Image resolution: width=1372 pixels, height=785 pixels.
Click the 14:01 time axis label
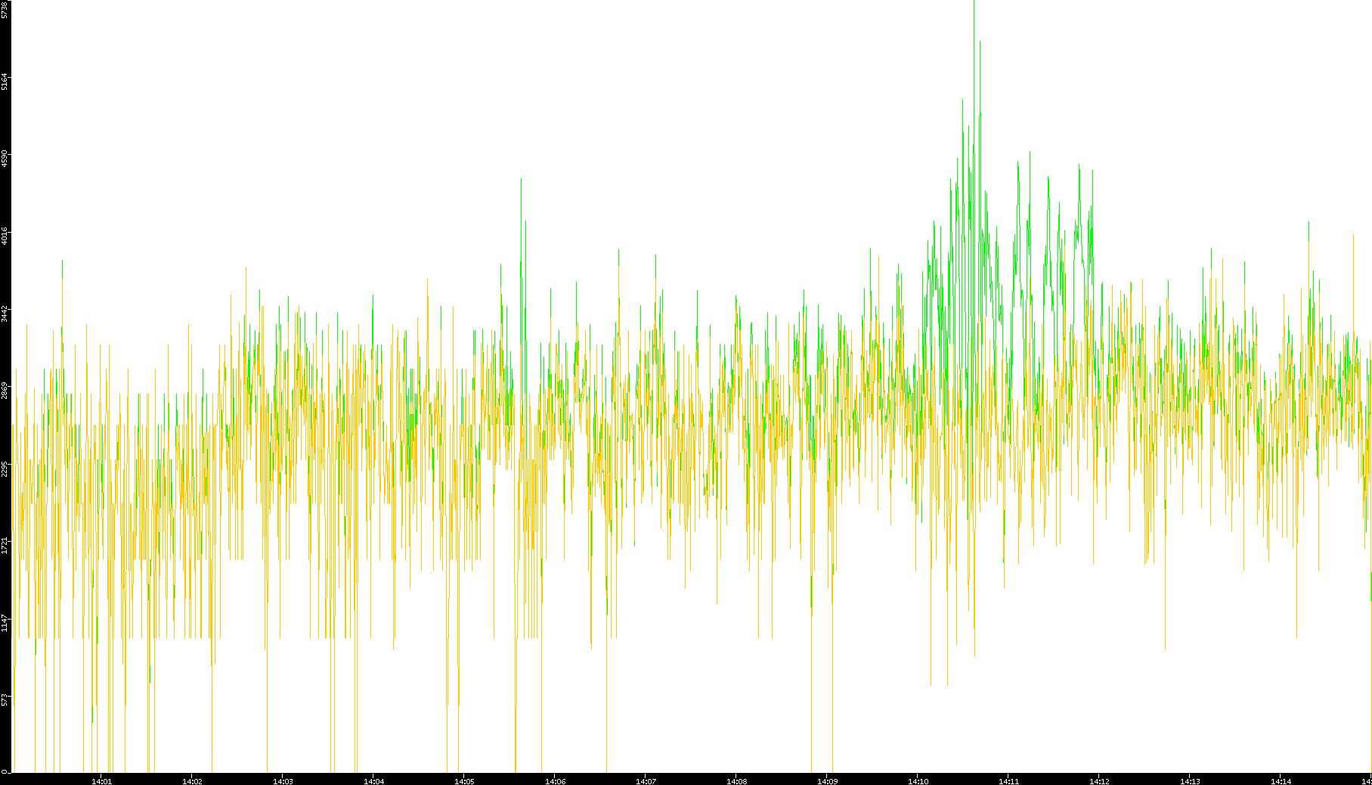[101, 781]
